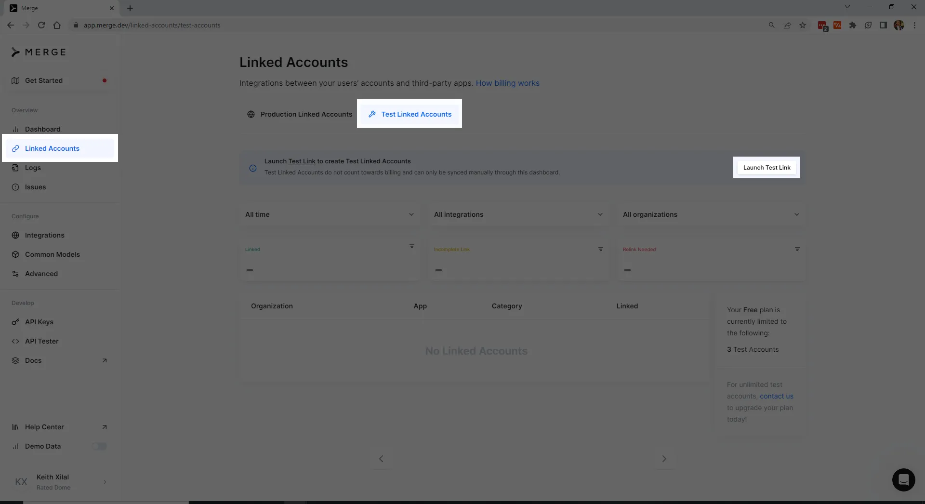The width and height of the screenshot is (925, 504).
Task: Open Docs in the sidebar
Action: tap(59, 360)
